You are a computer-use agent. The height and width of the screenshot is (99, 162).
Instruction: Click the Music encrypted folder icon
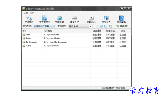[24, 38]
